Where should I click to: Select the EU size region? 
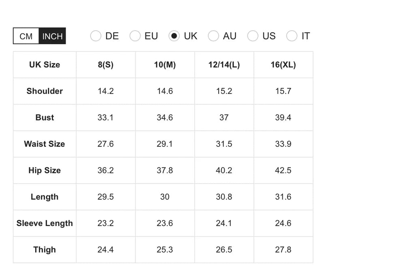click(x=135, y=36)
